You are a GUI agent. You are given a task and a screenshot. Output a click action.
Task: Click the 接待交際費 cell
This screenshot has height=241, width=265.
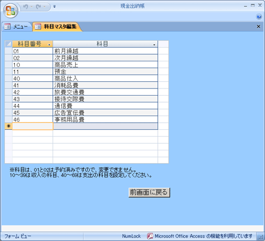click(105, 99)
